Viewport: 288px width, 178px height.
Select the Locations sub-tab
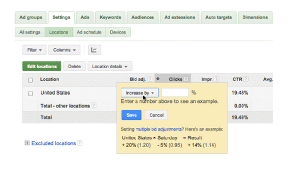(x=59, y=32)
